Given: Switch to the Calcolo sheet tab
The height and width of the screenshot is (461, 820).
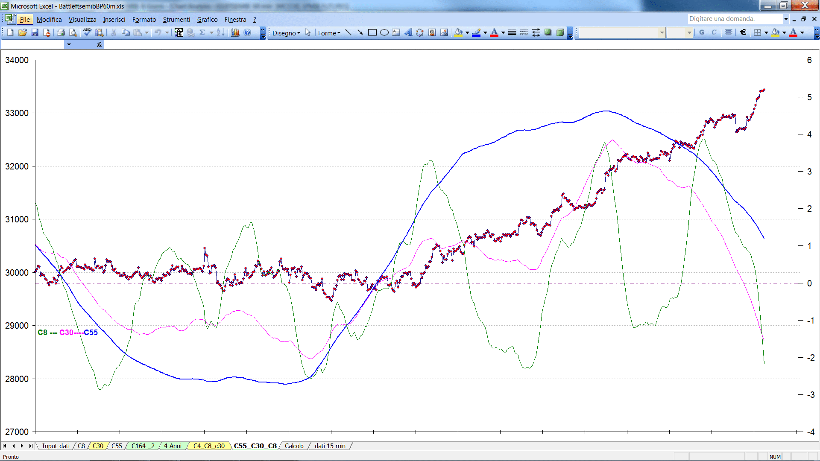Looking at the screenshot, I should tap(294, 446).
